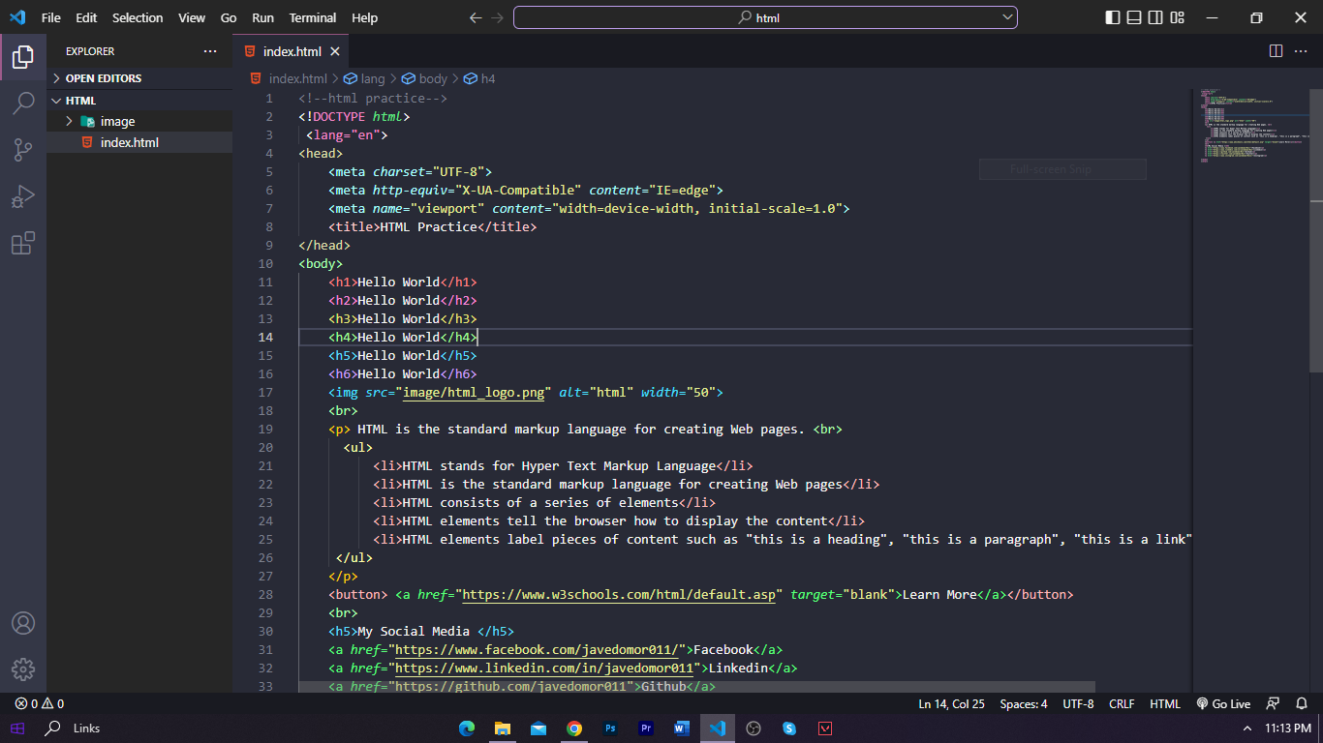Click the Go Live status bar button
The image size is (1323, 743).
pos(1223,704)
